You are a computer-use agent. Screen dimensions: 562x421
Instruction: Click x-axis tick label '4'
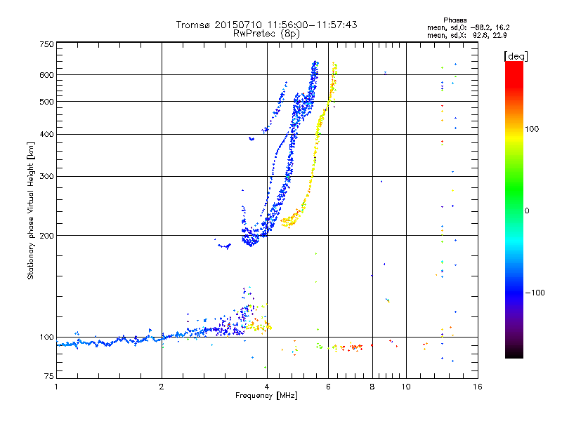tap(267, 387)
